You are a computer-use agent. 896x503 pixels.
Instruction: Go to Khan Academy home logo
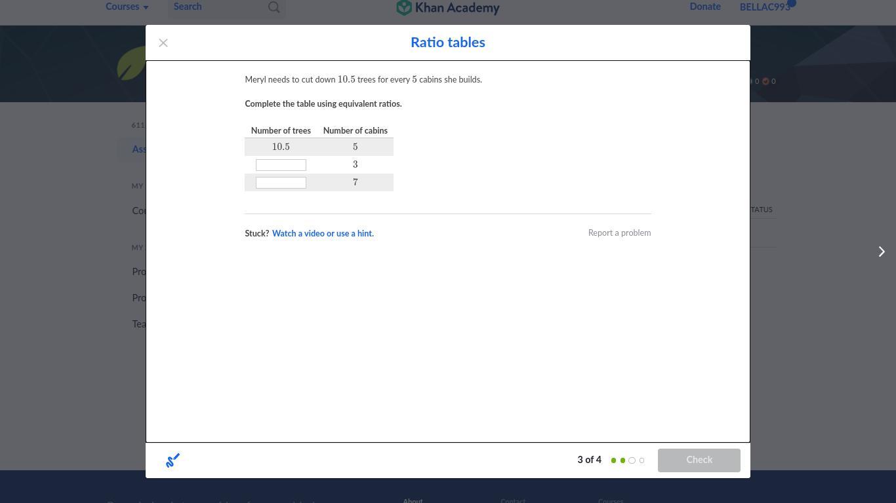pyautogui.click(x=448, y=8)
